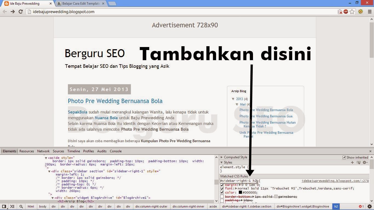Open Photo Pre Wedding Bernuansa Gua archive link
Image resolution: width=374 pixels, height=210 pixels.
click(266, 116)
